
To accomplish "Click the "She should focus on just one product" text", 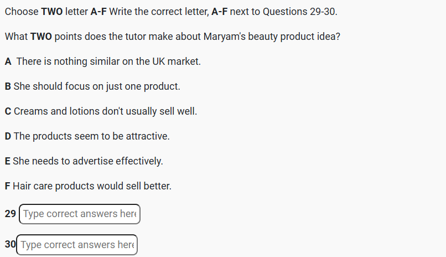I will click(x=97, y=86).
